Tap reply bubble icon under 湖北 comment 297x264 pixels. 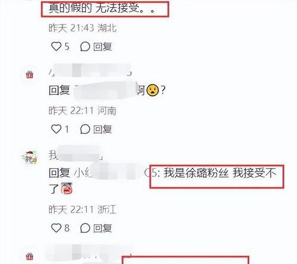click(85, 46)
